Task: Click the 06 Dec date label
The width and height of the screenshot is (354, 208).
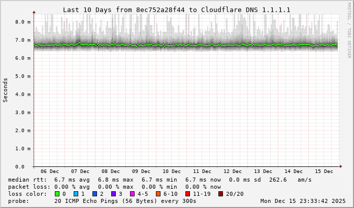Action: pos(49,171)
